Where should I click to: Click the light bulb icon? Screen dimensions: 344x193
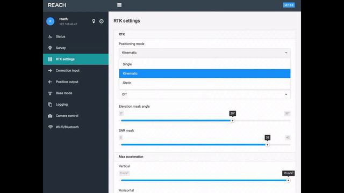point(94,21)
